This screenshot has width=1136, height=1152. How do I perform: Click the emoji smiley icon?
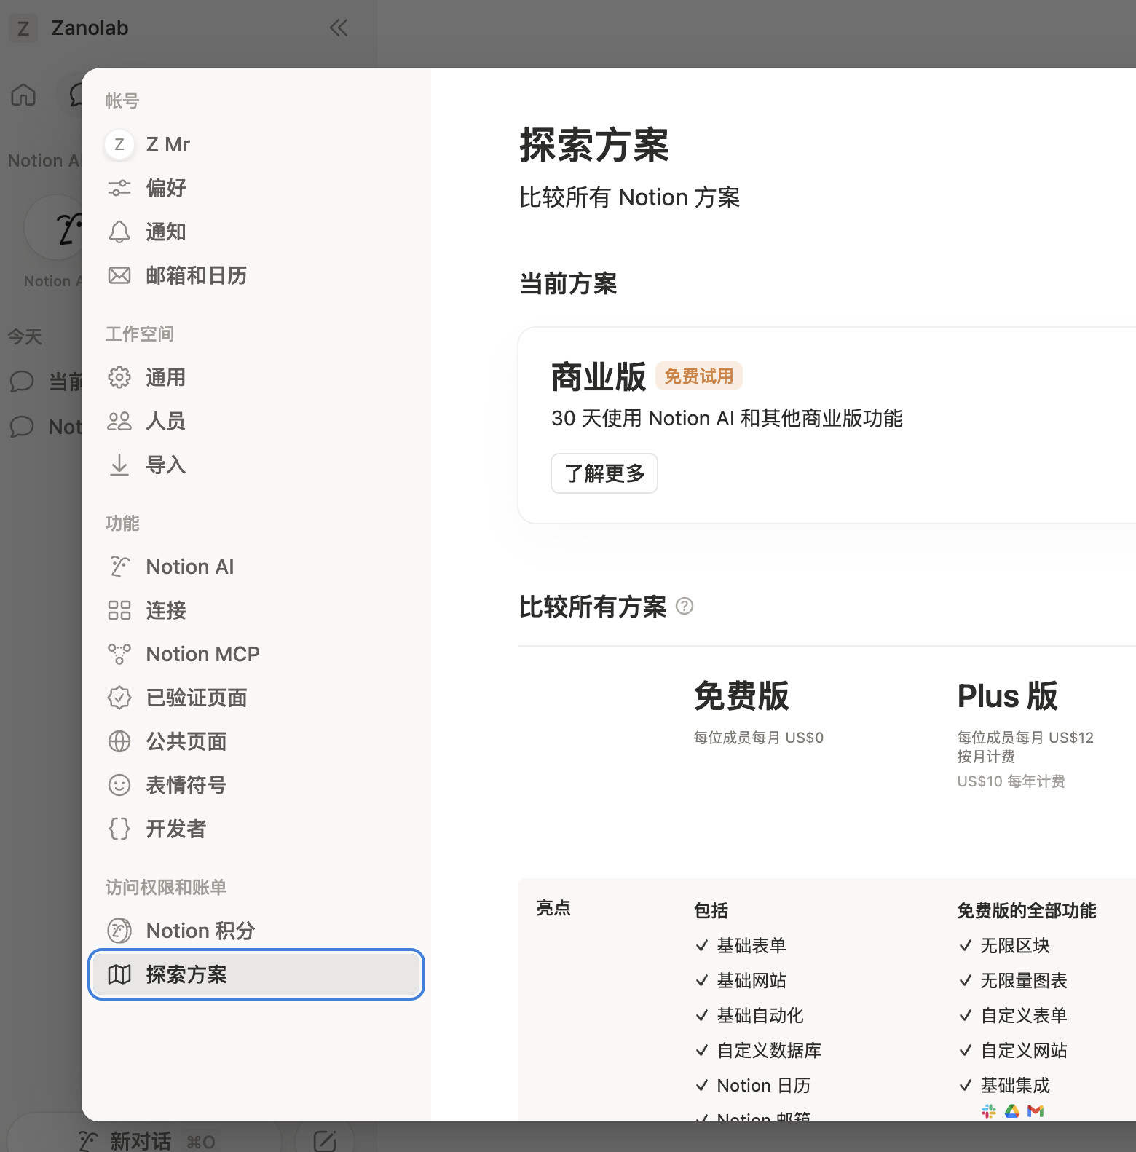pos(119,785)
